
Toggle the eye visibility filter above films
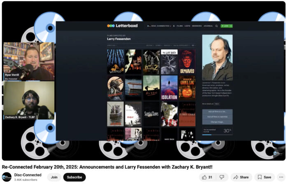pos(193,45)
